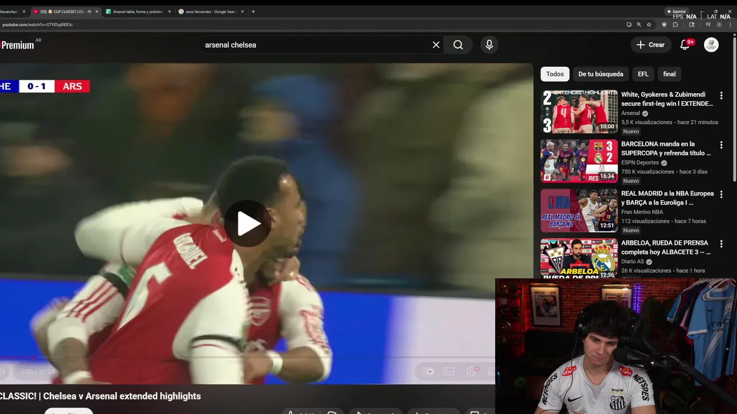Open options for White, Gyokeres & Zubimendi video
Image resolution: width=737 pixels, height=414 pixels.
(721, 95)
